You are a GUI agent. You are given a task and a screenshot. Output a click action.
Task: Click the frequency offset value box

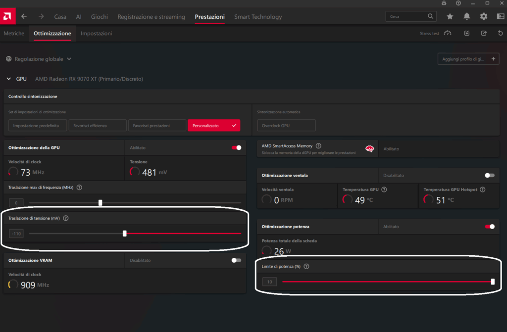pos(16,203)
